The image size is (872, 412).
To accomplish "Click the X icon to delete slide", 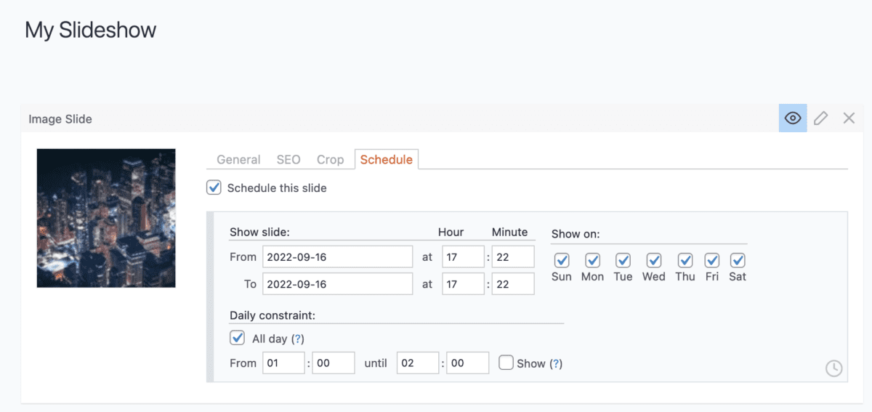I will (848, 118).
